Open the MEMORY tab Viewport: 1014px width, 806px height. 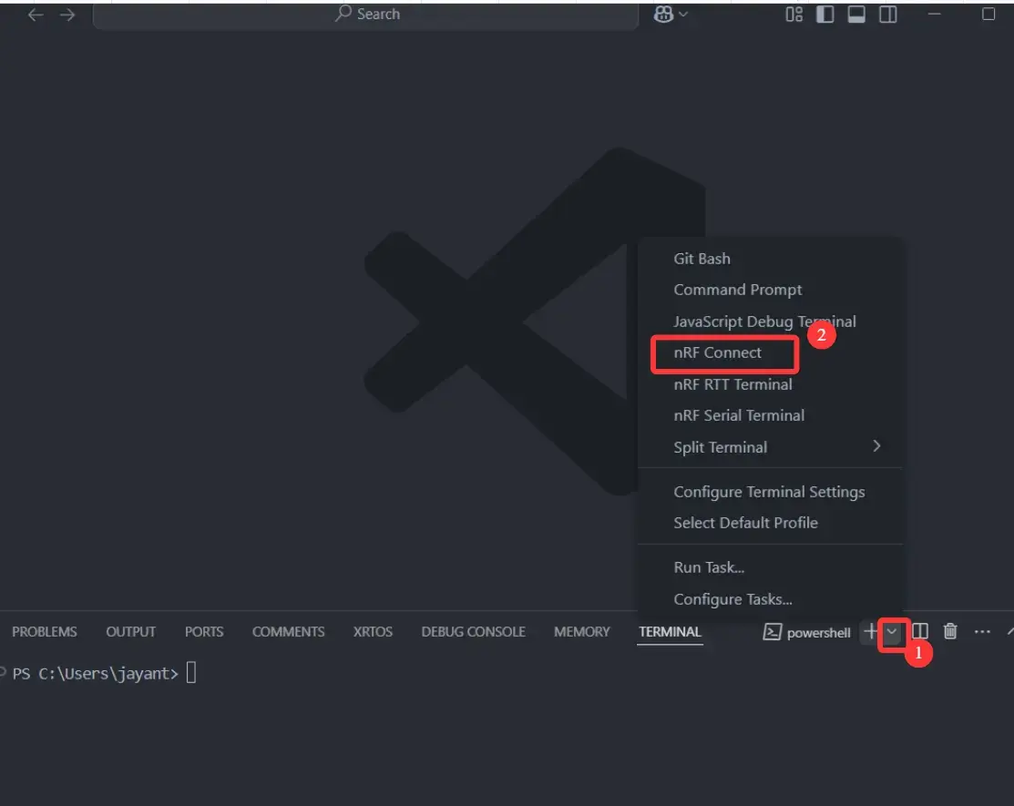pyautogui.click(x=581, y=631)
